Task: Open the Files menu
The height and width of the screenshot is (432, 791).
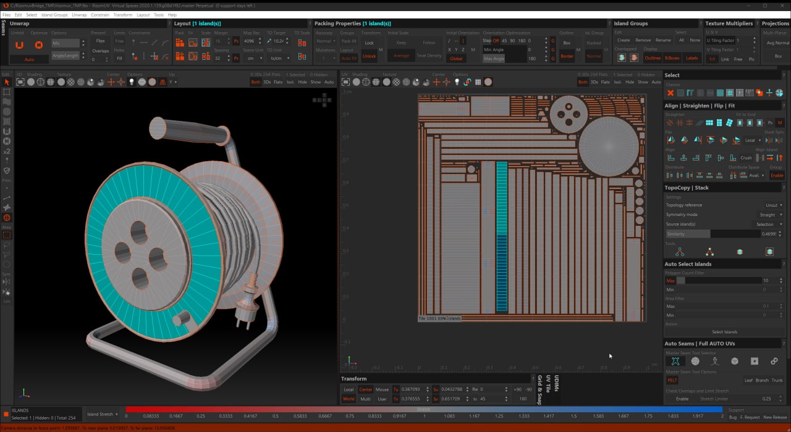Action: 6,15
